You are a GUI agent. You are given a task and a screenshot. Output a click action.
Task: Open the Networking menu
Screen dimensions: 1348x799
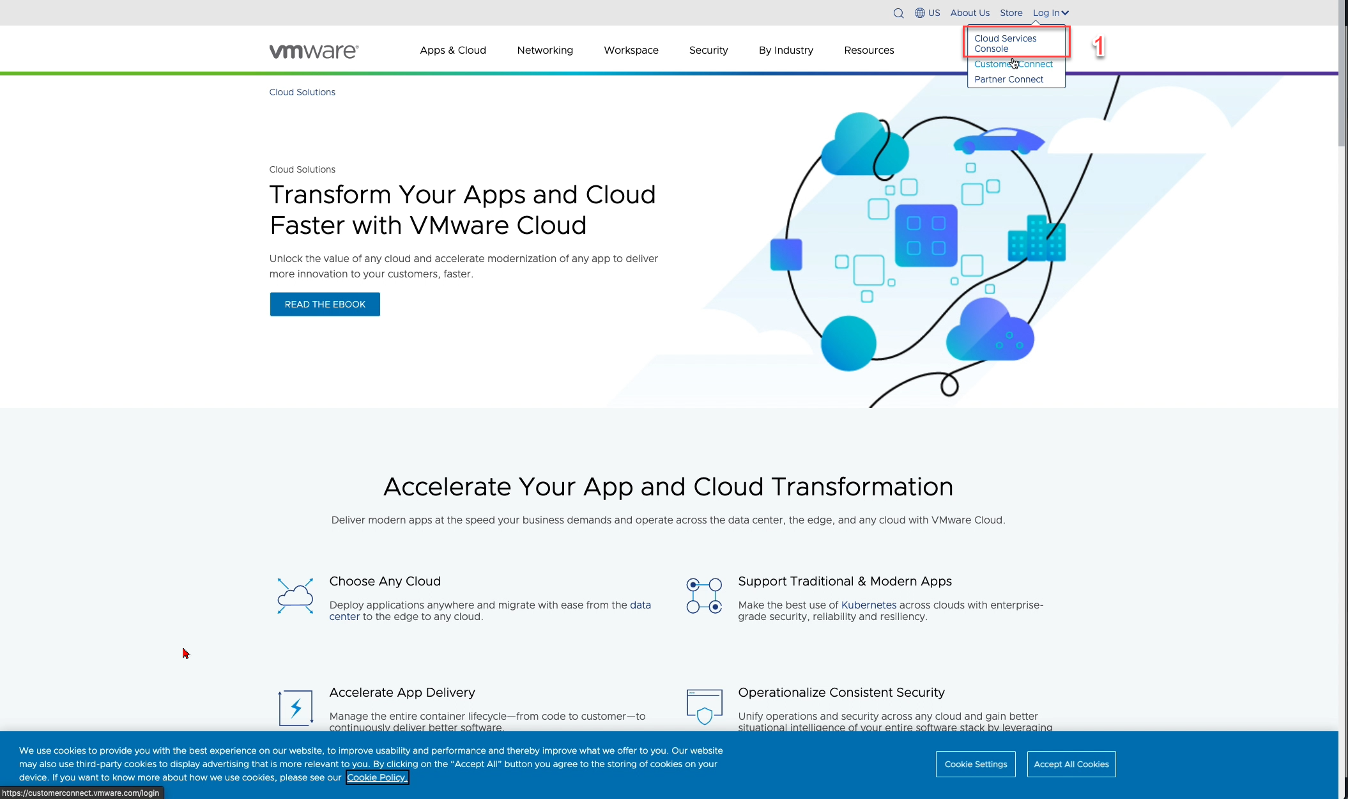pos(545,50)
